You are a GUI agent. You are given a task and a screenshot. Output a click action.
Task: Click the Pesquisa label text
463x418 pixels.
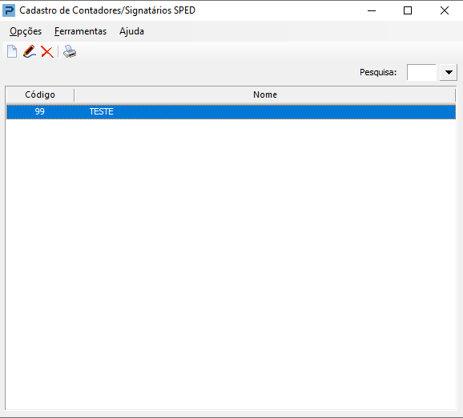(x=378, y=72)
